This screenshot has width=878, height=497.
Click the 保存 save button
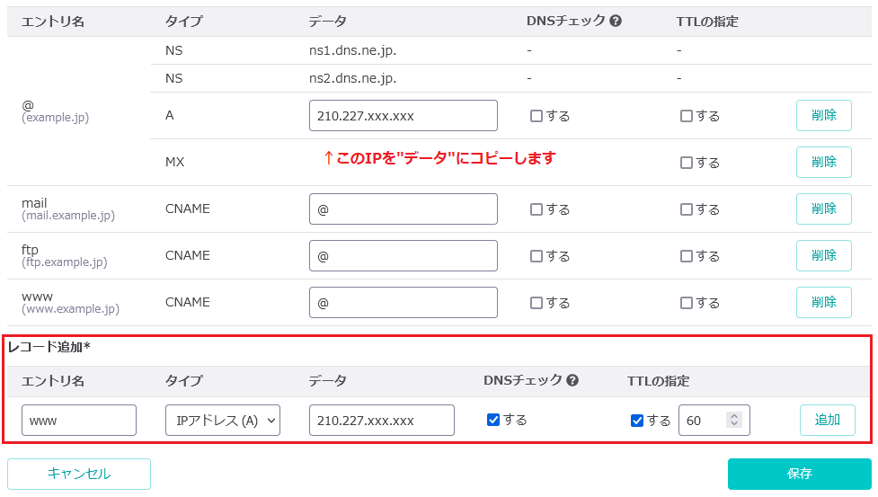click(800, 474)
